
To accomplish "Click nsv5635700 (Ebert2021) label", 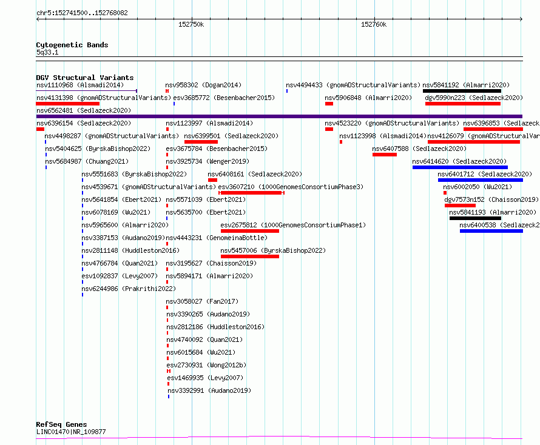I will pyautogui.click(x=206, y=212).
